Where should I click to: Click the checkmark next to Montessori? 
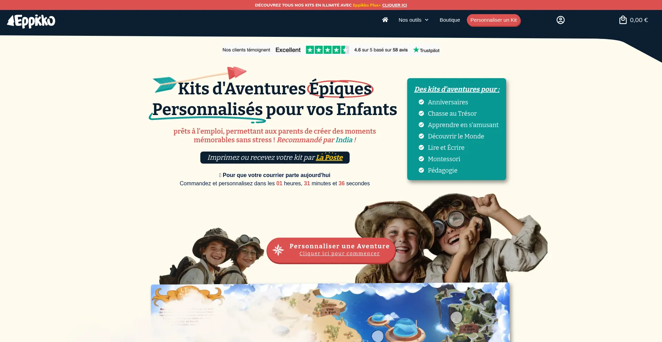pyautogui.click(x=421, y=159)
